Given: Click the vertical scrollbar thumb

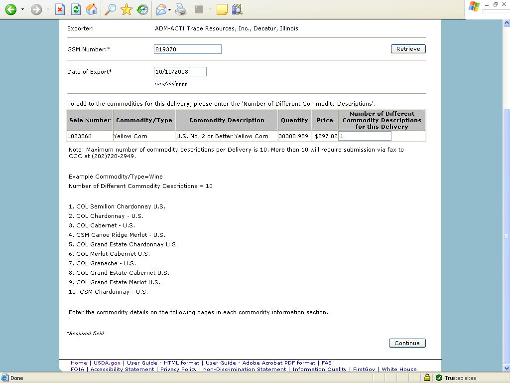Looking at the screenshot, I should point(507,236).
